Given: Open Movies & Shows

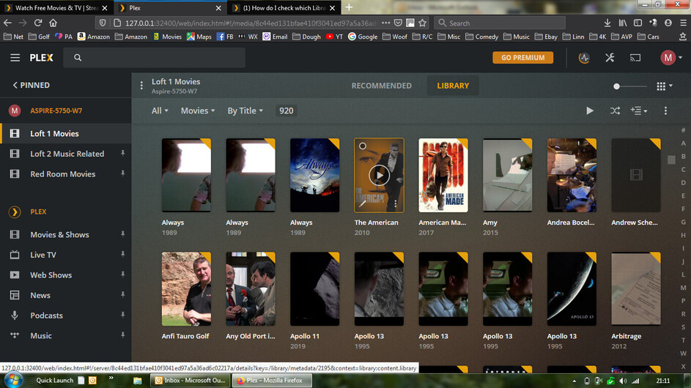Looking at the screenshot, I should [59, 235].
